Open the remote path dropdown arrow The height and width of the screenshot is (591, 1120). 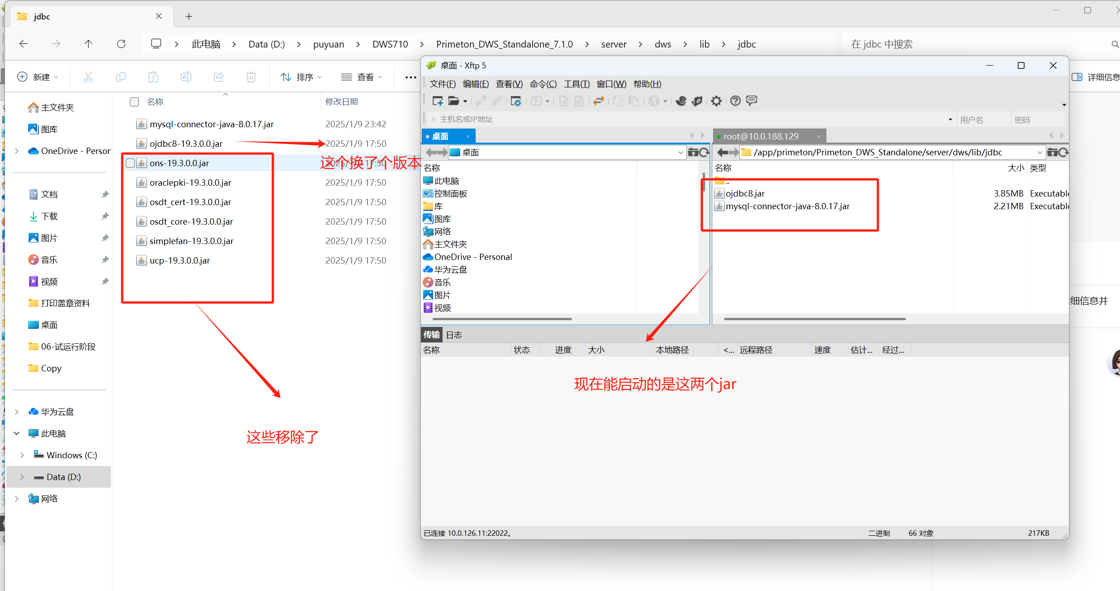coord(1039,153)
